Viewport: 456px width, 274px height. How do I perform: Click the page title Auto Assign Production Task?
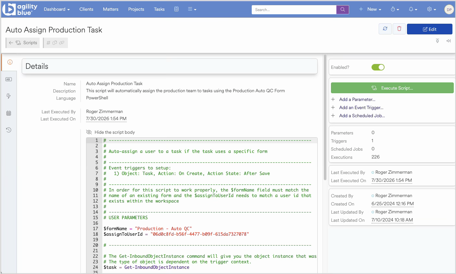coord(54,30)
